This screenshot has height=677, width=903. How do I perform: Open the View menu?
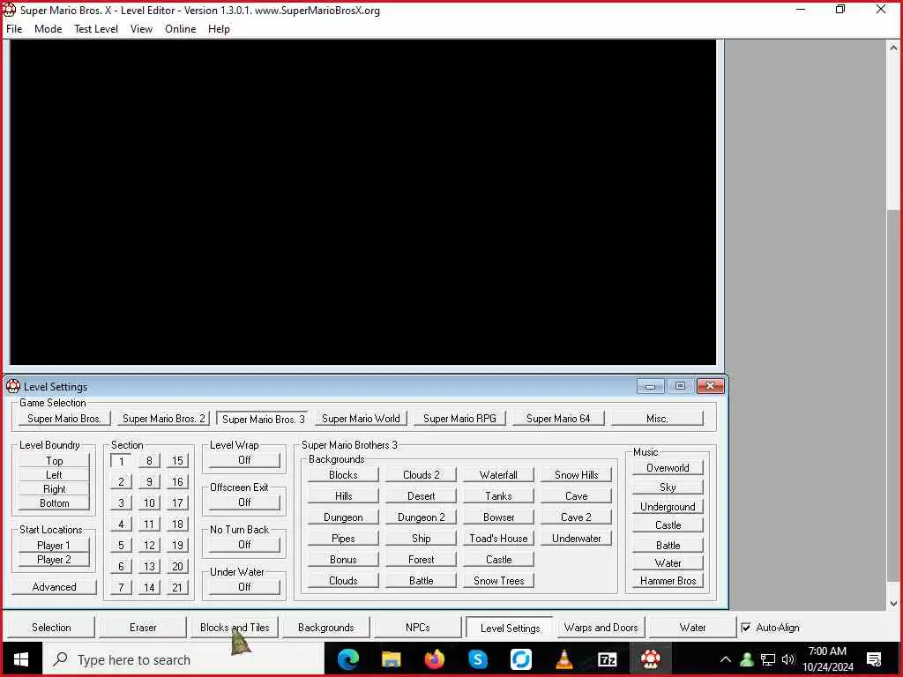(x=141, y=29)
